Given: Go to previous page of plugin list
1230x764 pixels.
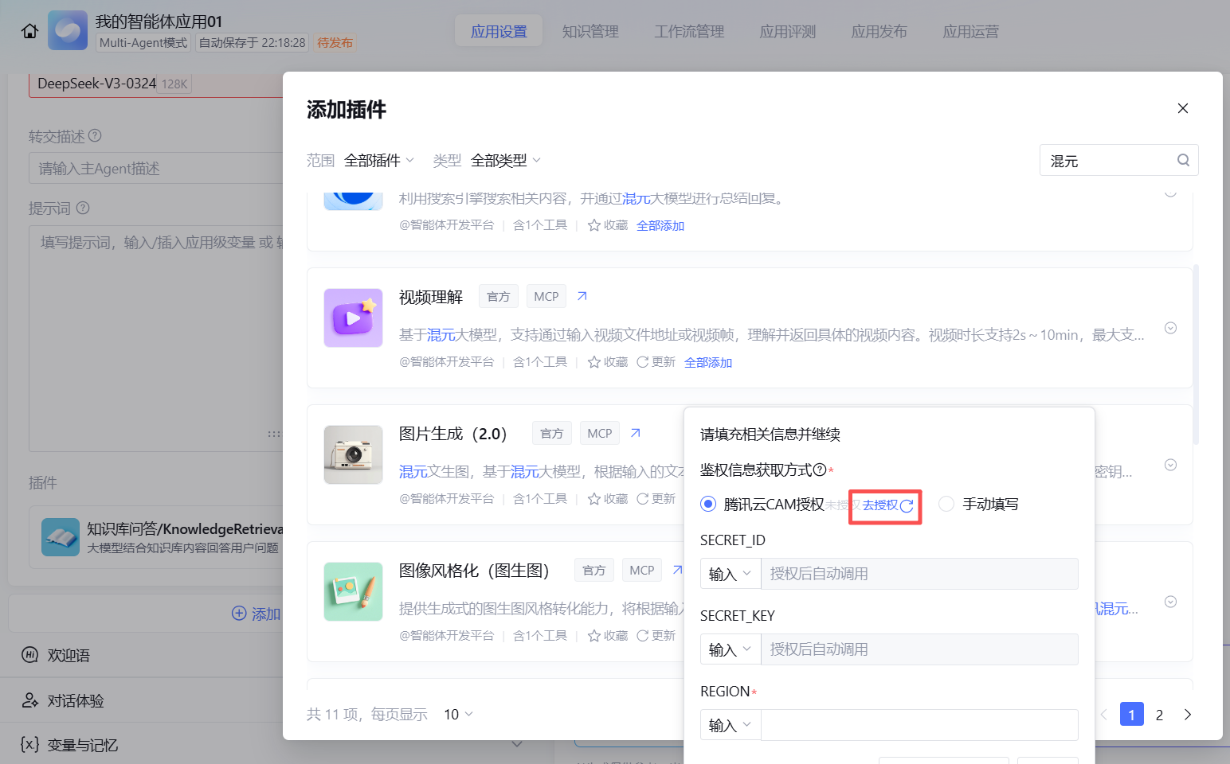Looking at the screenshot, I should (1103, 715).
